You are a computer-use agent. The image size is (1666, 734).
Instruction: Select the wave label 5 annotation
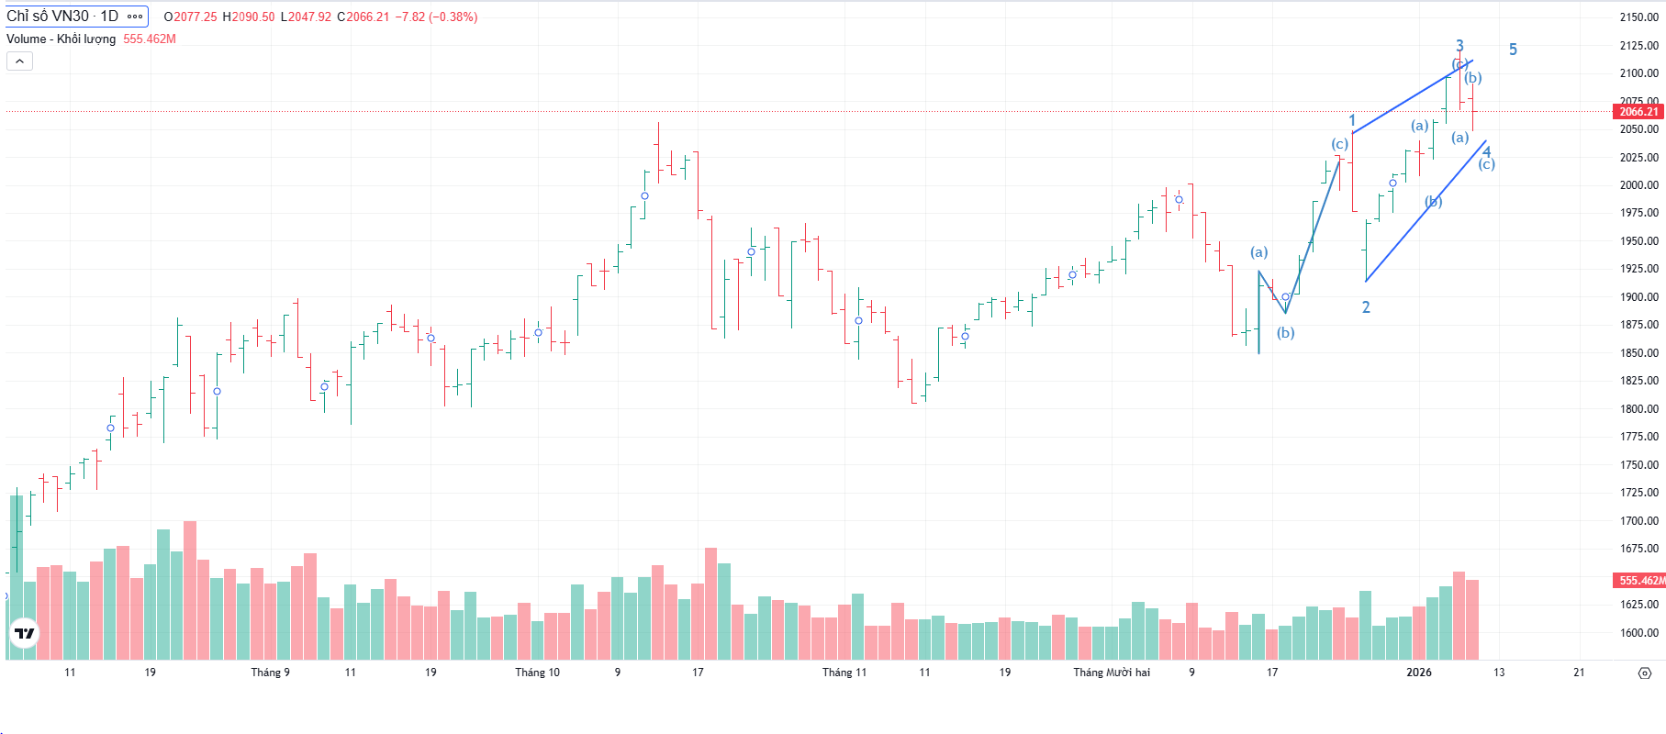1513,50
